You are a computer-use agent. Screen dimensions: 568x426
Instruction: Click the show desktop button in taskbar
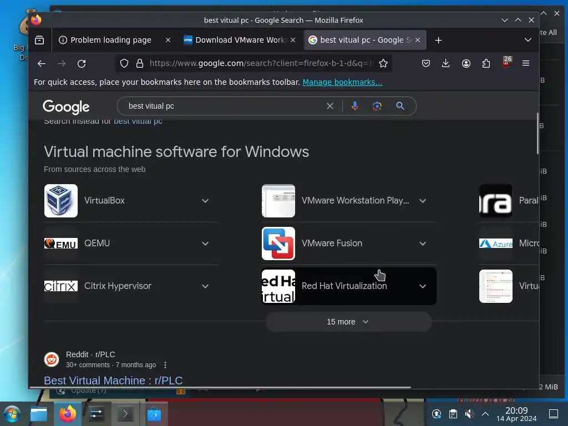coord(554,414)
